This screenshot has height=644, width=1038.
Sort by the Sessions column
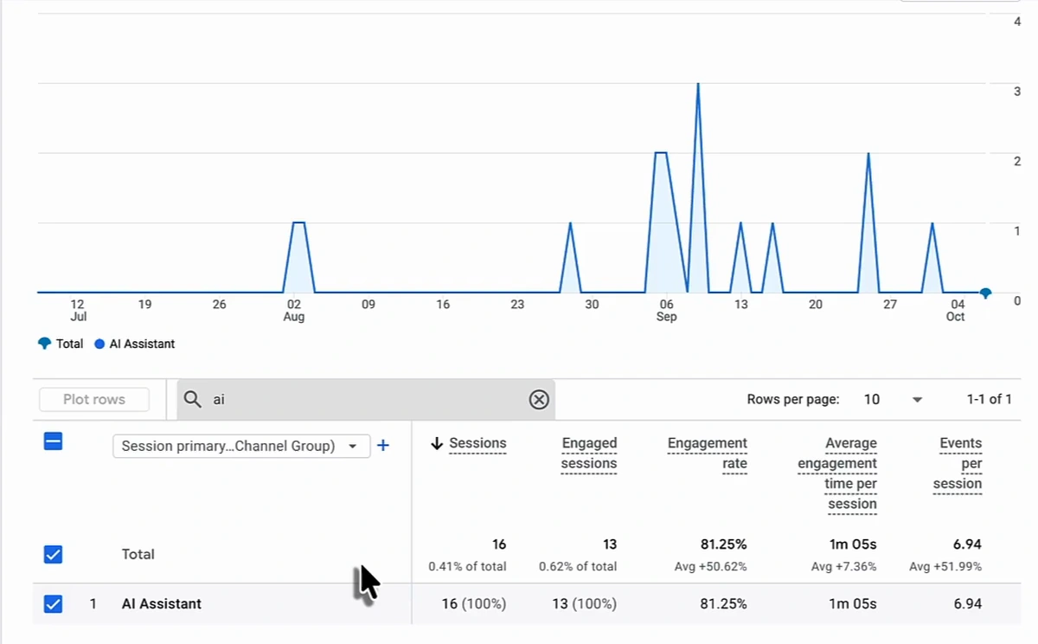pos(477,443)
